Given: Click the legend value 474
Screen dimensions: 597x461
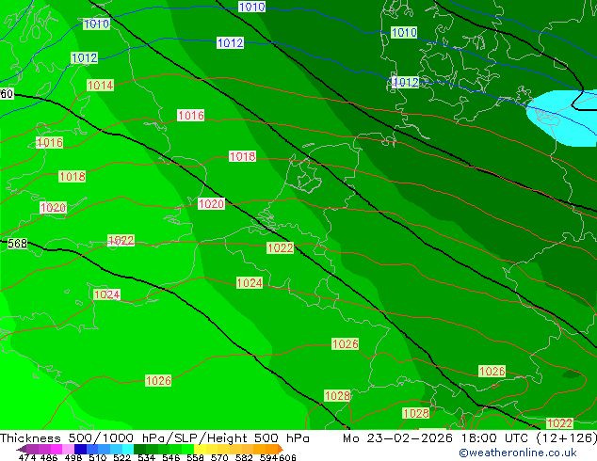Looking at the screenshot, I should [27, 457].
